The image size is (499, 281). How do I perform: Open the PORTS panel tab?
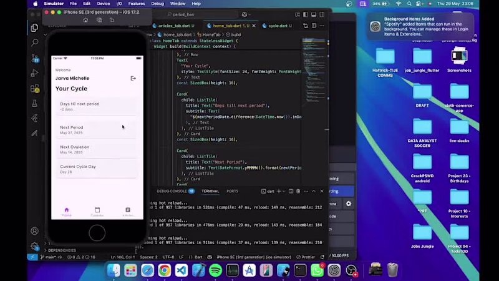point(232,191)
